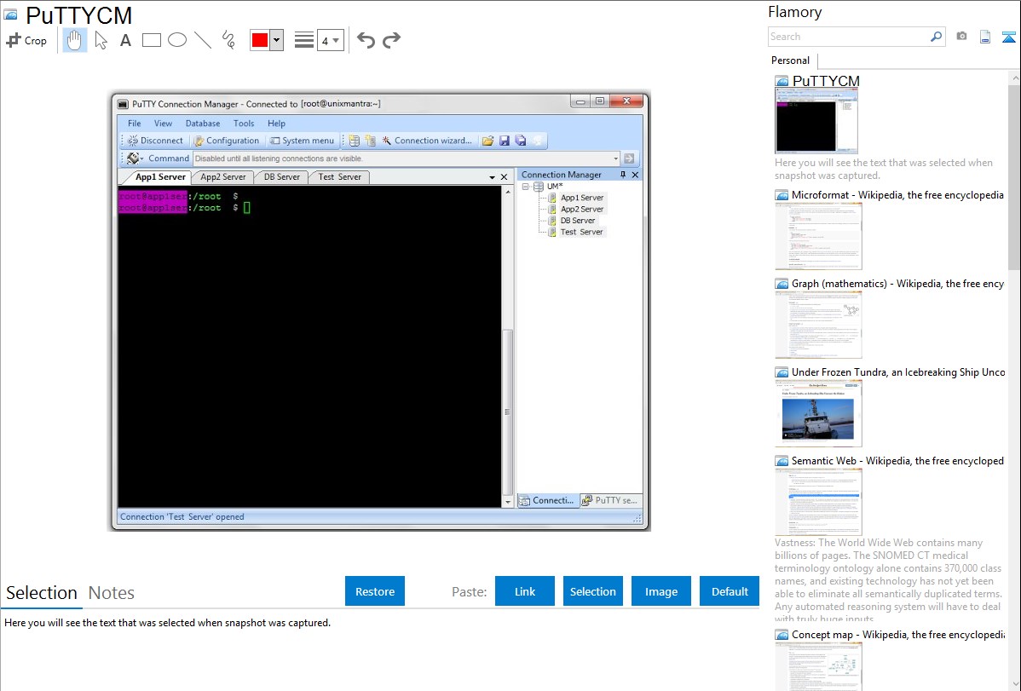
Task: Select the straight line tool
Action: (x=203, y=40)
